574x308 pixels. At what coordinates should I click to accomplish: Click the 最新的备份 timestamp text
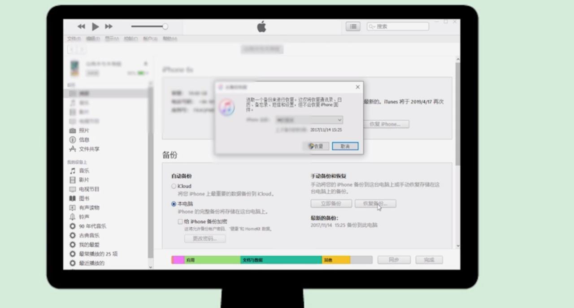(344, 225)
